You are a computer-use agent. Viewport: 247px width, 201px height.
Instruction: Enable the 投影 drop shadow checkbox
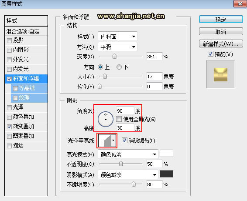coord(9,40)
